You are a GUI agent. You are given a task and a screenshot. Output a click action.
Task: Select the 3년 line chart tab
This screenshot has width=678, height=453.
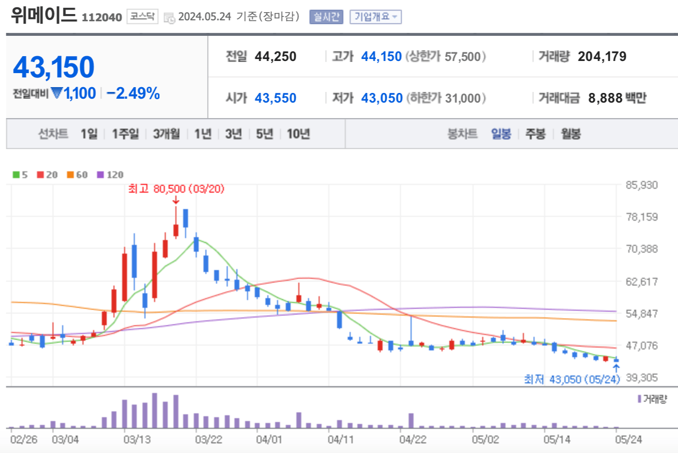click(233, 134)
